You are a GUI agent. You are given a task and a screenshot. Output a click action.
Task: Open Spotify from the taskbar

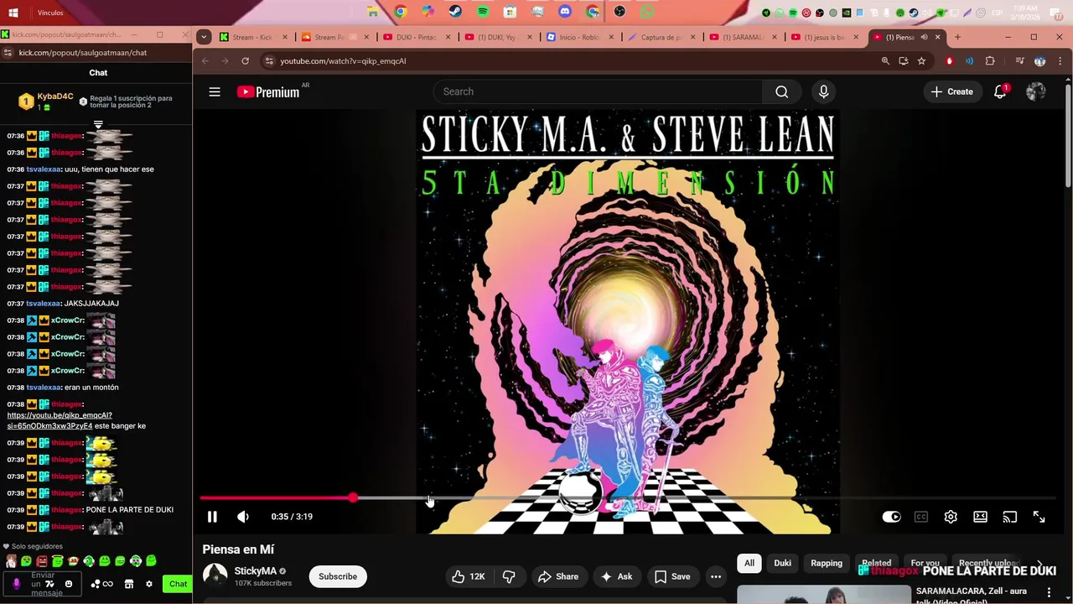483,12
